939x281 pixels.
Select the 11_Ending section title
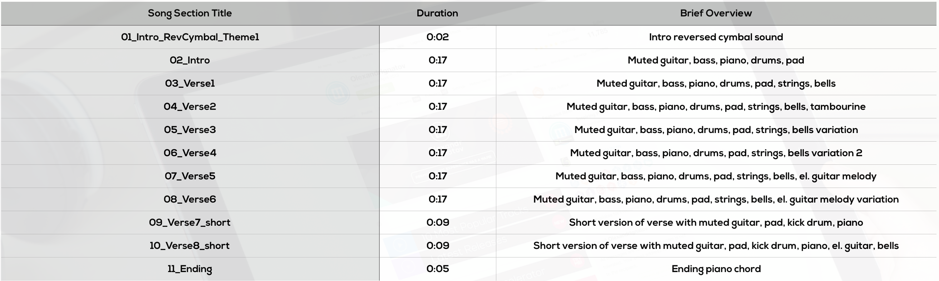pos(190,269)
